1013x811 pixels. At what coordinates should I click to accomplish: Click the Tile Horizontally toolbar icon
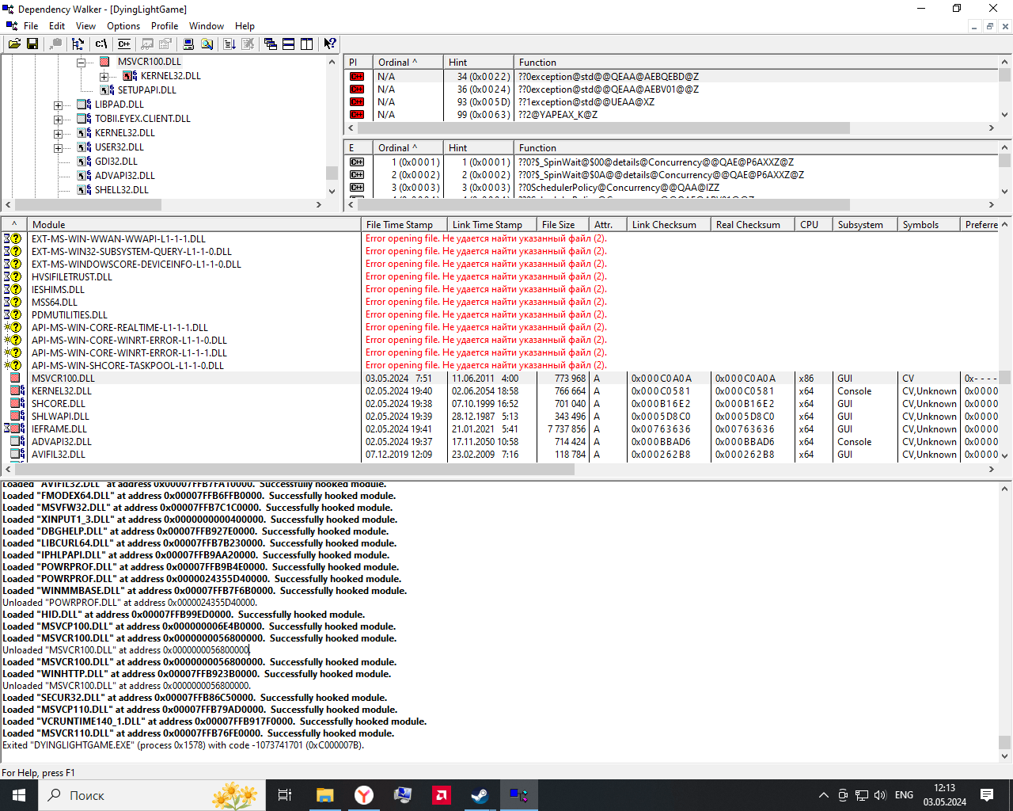(x=289, y=44)
